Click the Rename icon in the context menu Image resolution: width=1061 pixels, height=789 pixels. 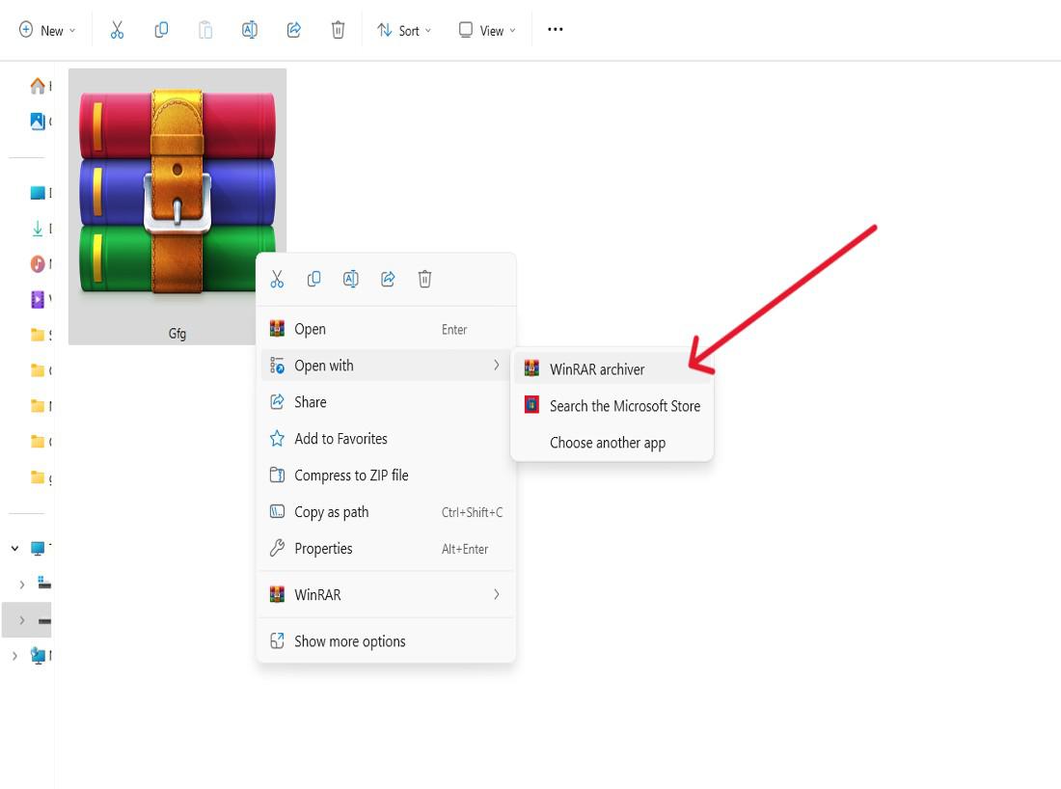pyautogui.click(x=350, y=279)
